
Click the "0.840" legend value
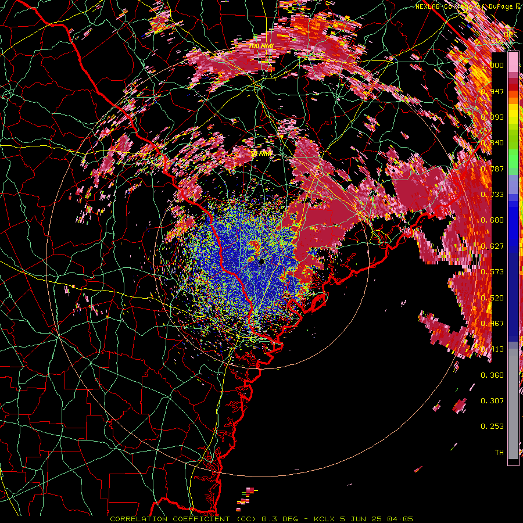click(493, 143)
